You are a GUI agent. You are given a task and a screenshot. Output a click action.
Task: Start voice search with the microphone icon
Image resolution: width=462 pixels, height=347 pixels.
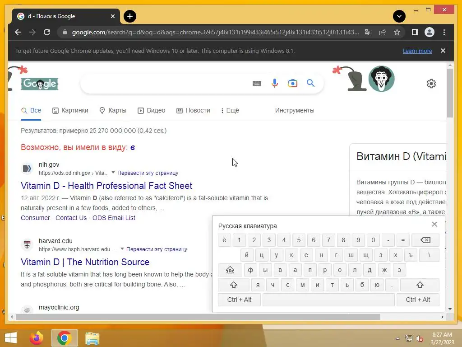click(275, 84)
